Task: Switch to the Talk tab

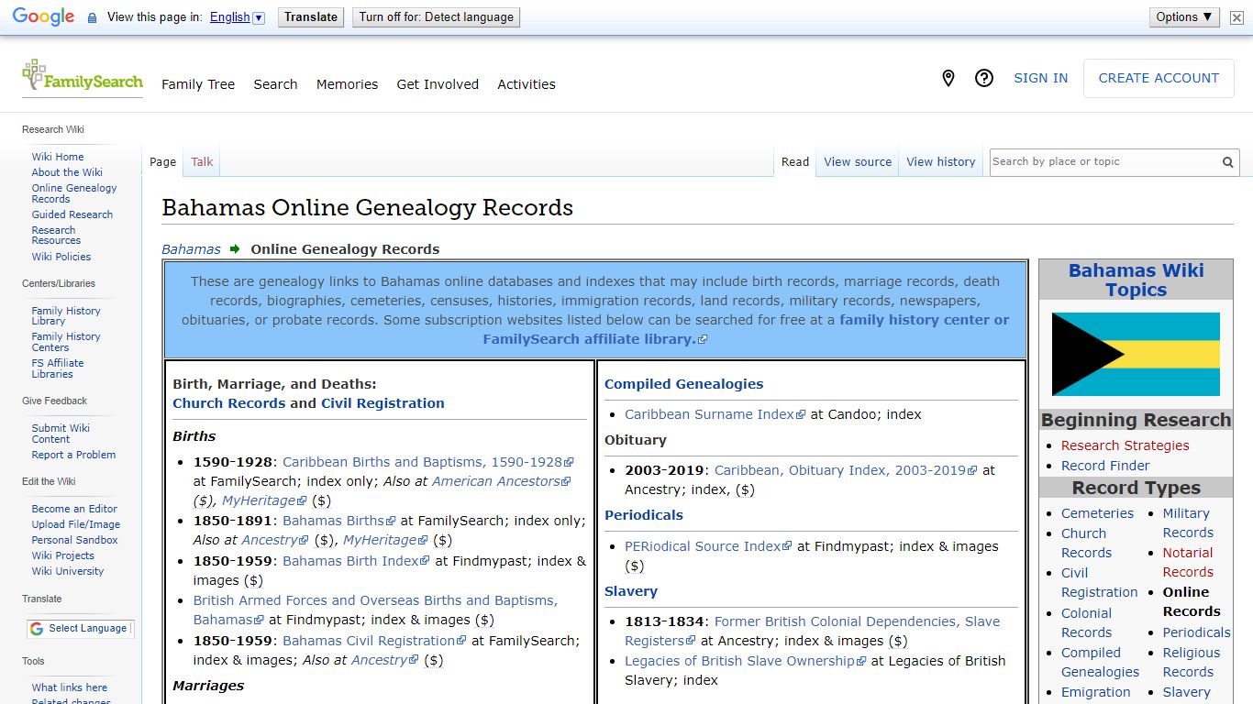Action: click(x=202, y=162)
